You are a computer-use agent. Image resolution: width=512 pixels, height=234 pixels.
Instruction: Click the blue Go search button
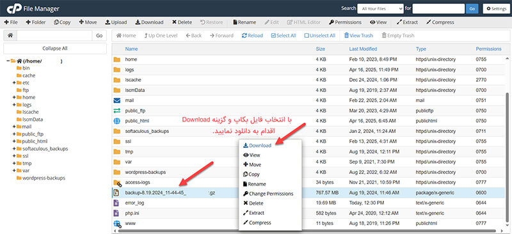click(472, 9)
